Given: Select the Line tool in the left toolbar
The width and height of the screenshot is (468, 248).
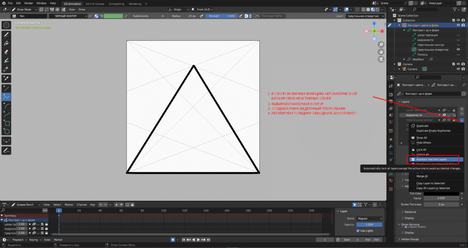Looking at the screenshot, I should pyautogui.click(x=6, y=88).
